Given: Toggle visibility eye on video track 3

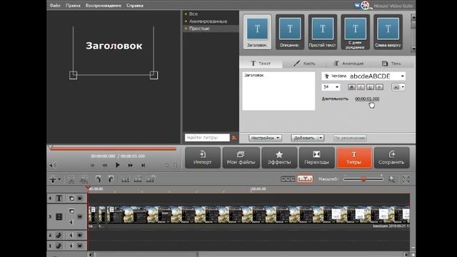Looking at the screenshot, I should point(80,217).
